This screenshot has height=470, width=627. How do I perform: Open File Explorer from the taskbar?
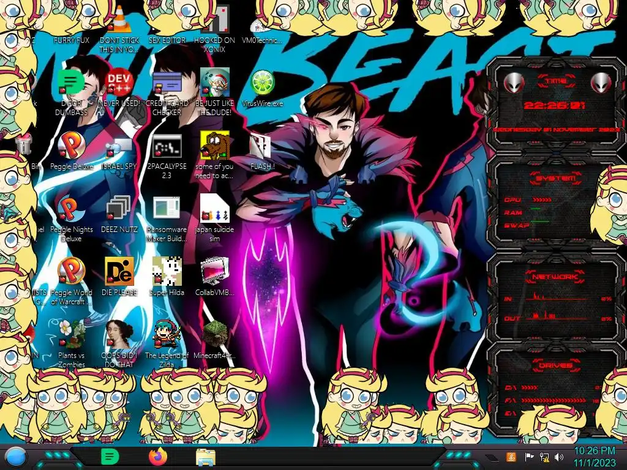tap(206, 458)
